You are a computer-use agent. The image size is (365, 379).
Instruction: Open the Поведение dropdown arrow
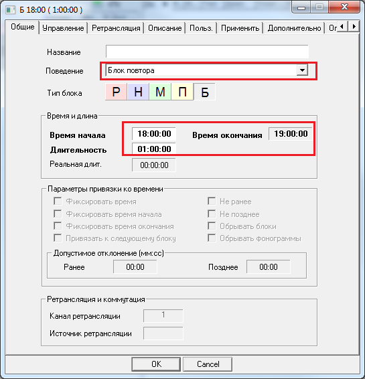(x=302, y=70)
